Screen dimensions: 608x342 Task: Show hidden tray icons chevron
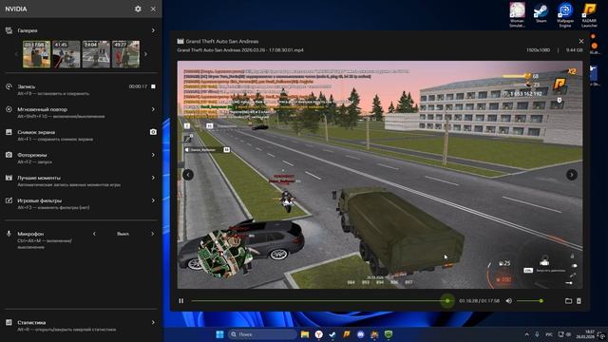coord(527,334)
